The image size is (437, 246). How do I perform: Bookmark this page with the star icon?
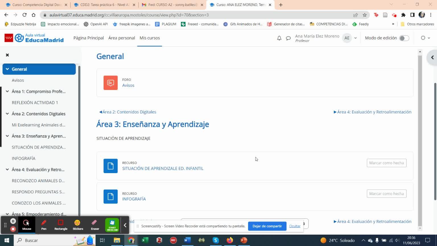click(x=364, y=15)
